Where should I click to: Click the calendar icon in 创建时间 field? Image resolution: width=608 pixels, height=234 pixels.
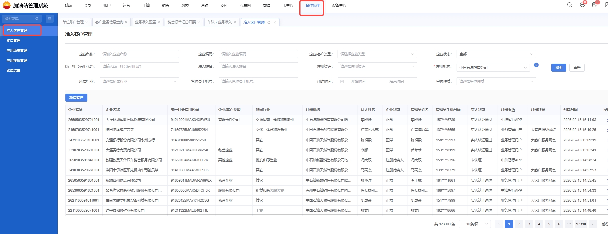click(x=342, y=81)
